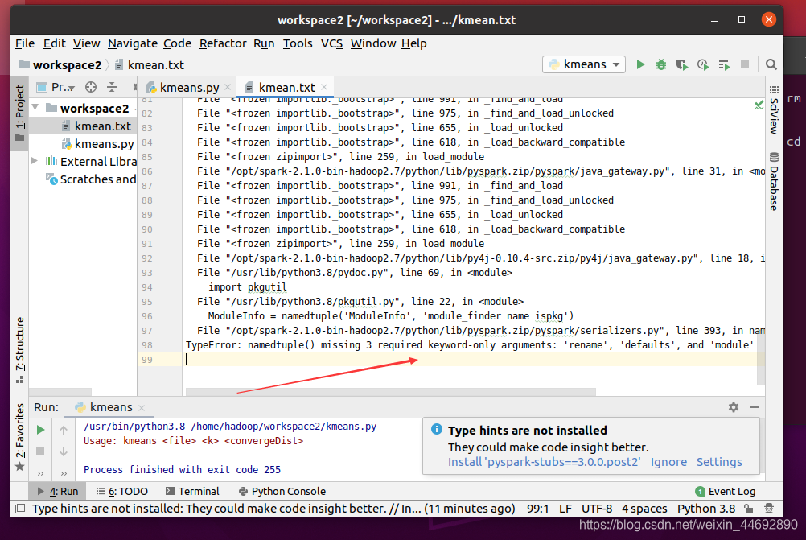This screenshot has height=540, width=806.
Task: Open the Refactor menu
Action: coord(223,43)
